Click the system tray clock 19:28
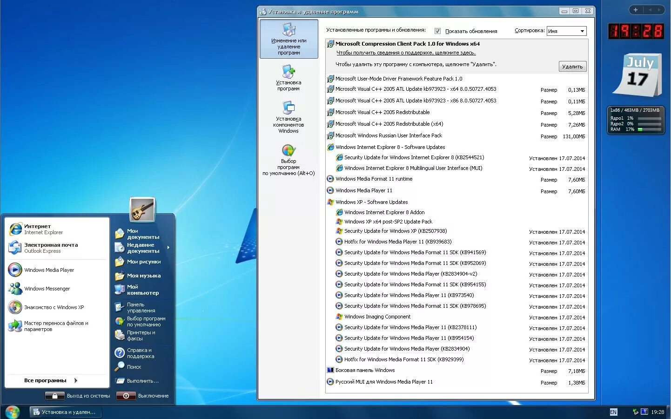Viewport: 671px width, 419px height. pos(658,412)
